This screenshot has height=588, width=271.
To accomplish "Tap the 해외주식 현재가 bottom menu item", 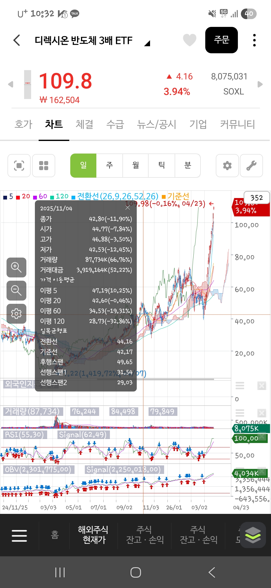I will [x=93, y=535].
